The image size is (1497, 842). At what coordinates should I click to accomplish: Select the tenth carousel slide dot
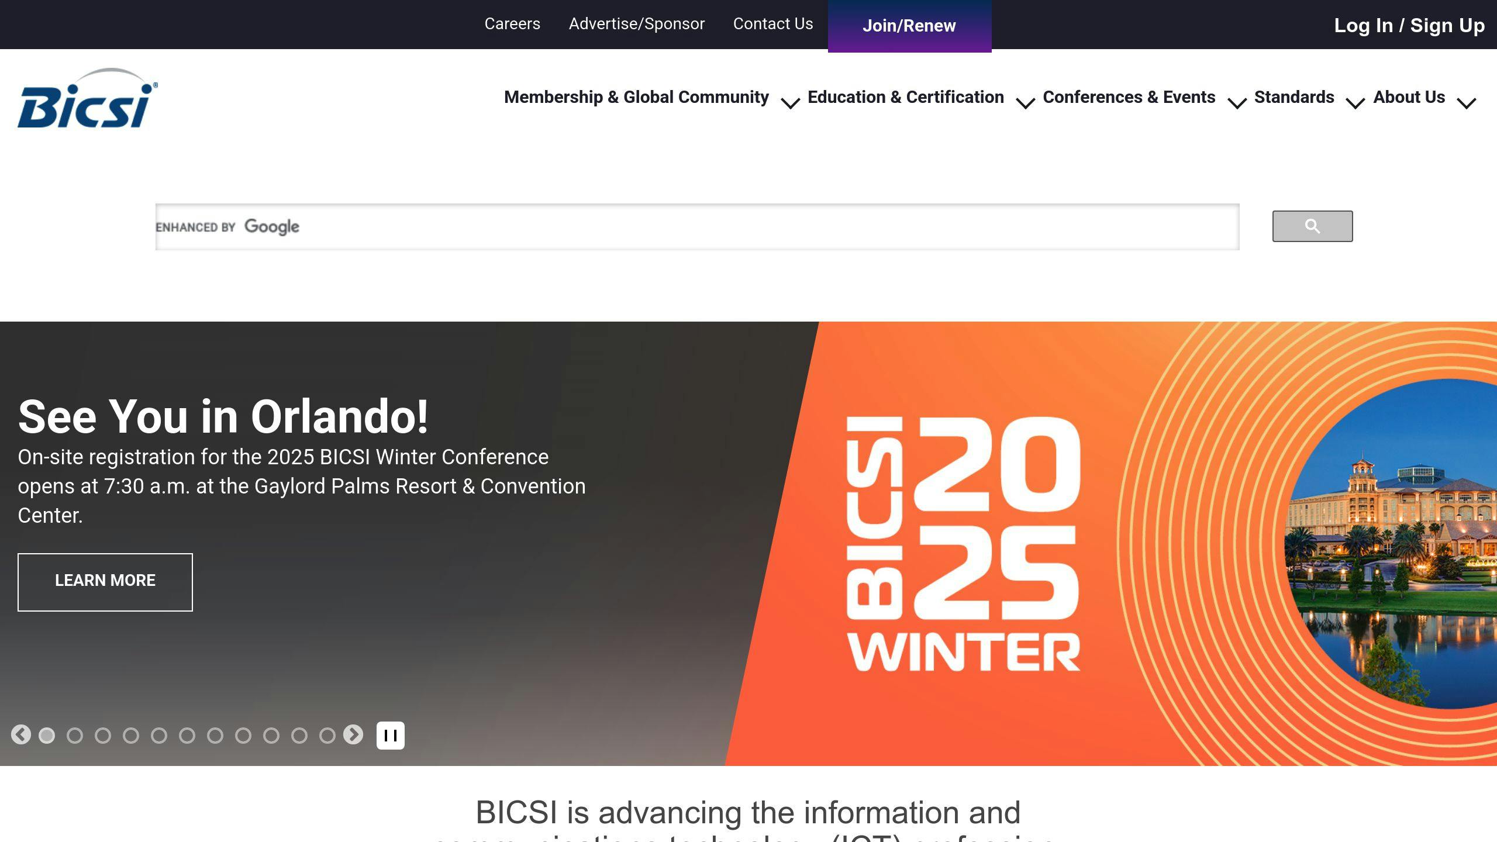[299, 736]
